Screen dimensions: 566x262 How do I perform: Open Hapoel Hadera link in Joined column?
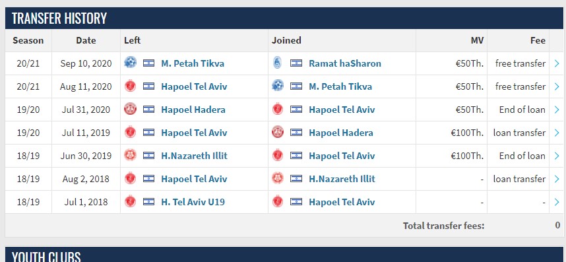point(341,133)
